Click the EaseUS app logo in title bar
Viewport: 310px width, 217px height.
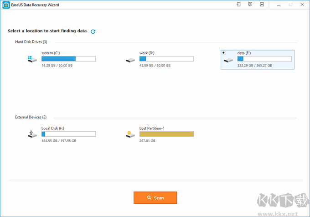tap(6, 5)
